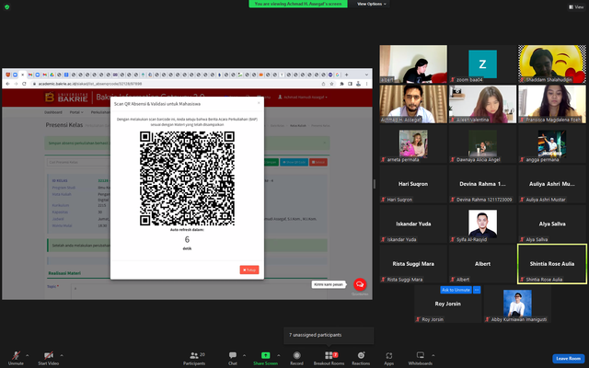Select angga permana participant tile
589x368 pixels.
coord(552,144)
